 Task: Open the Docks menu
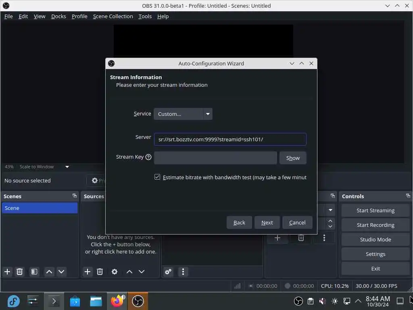58,16
